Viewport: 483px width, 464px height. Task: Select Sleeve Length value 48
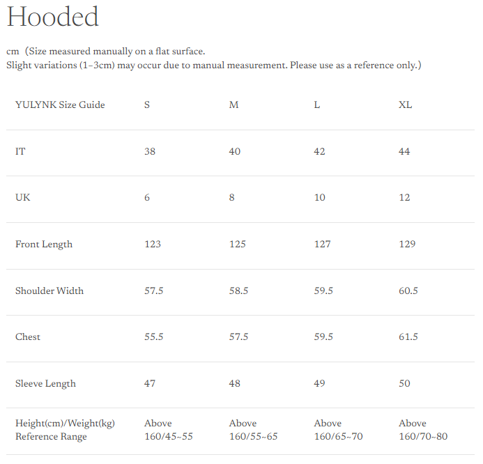pyautogui.click(x=235, y=384)
